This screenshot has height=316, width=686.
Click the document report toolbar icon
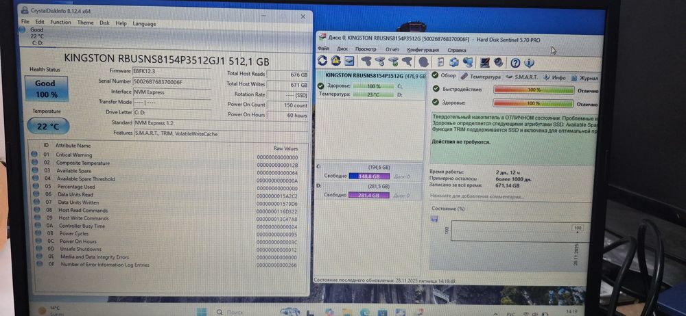click(x=441, y=62)
